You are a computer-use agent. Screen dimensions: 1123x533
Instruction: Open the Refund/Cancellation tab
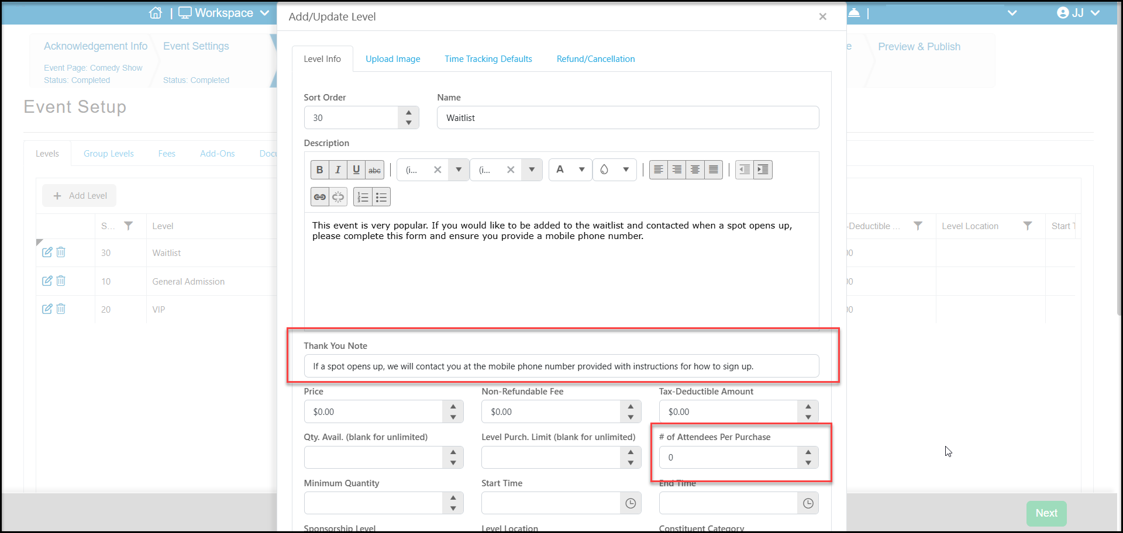pyautogui.click(x=595, y=59)
